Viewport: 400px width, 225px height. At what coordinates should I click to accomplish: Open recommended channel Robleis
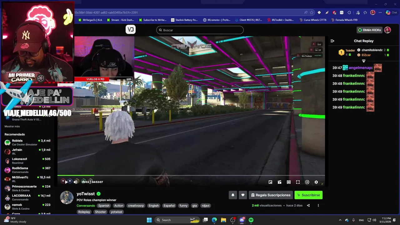(27, 142)
